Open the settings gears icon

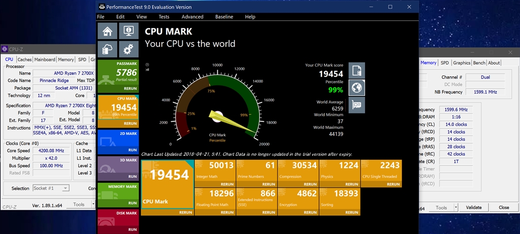coord(128,49)
